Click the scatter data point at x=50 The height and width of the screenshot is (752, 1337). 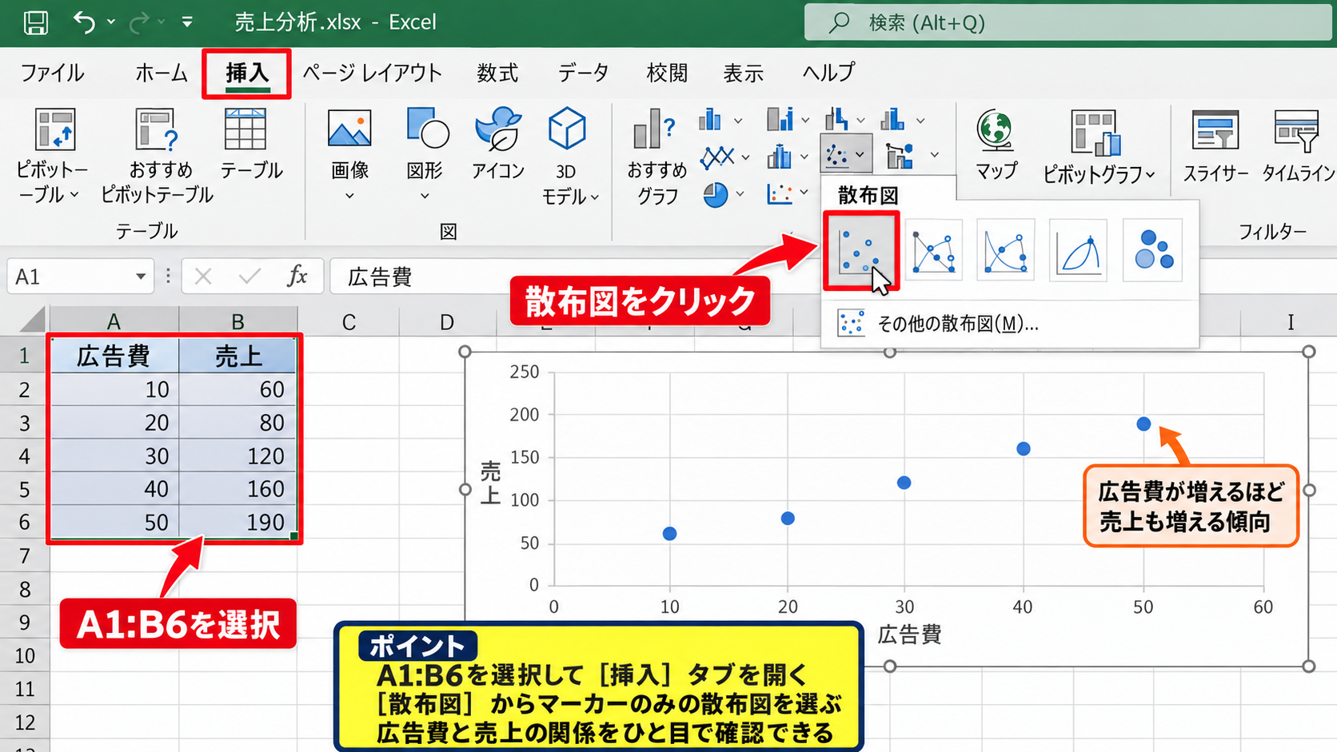[x=1143, y=424]
